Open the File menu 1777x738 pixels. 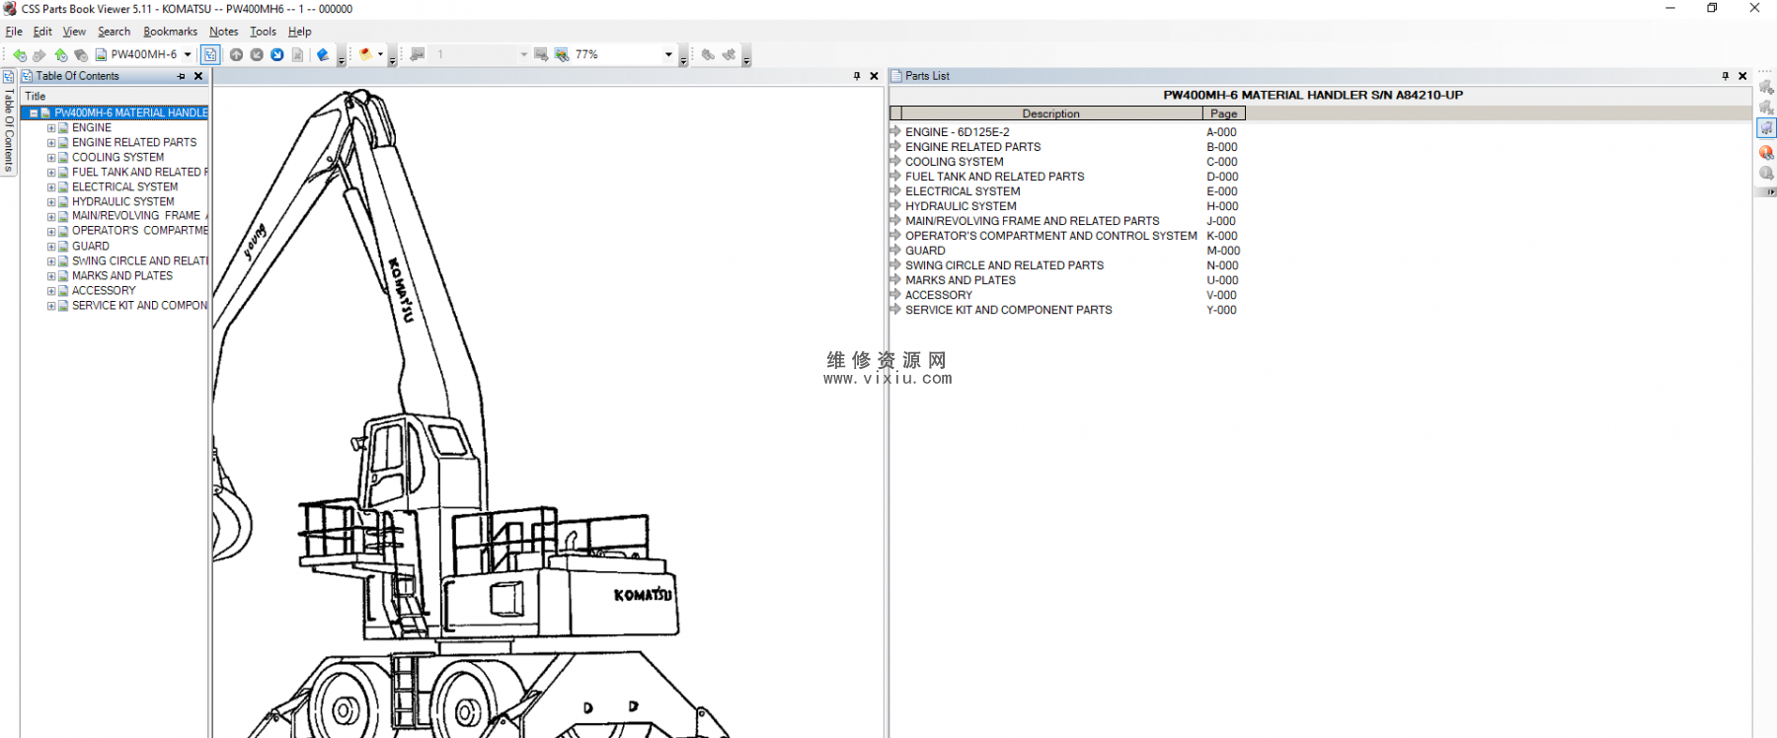[x=14, y=32]
